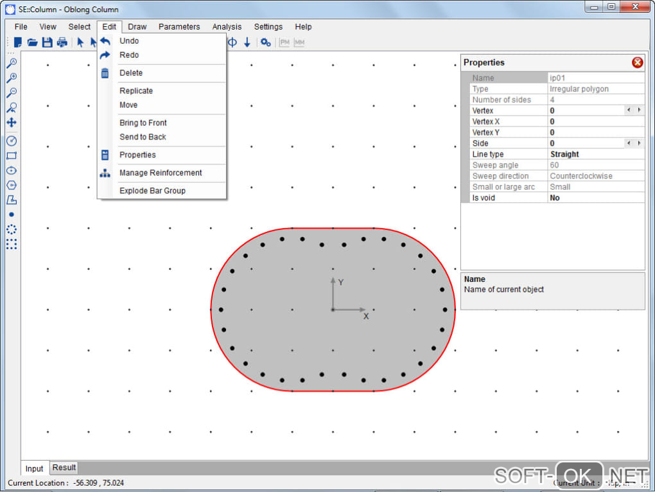Click the Save file toolbar icon

point(47,42)
